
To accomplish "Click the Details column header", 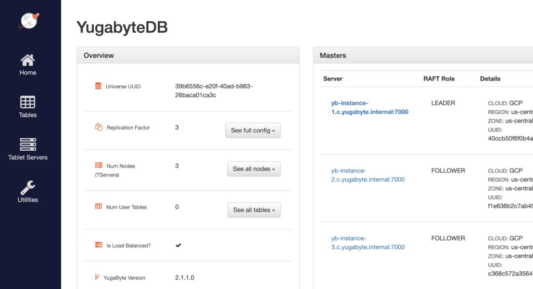I will [490, 78].
